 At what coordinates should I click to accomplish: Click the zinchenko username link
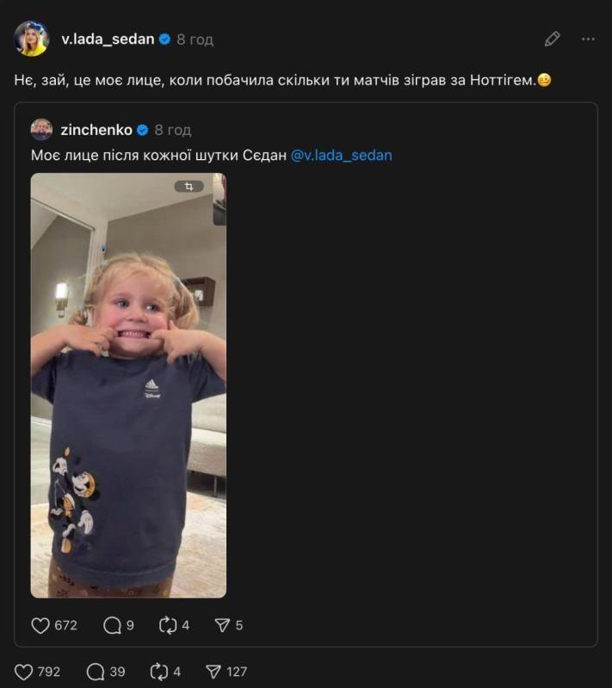tap(96, 130)
